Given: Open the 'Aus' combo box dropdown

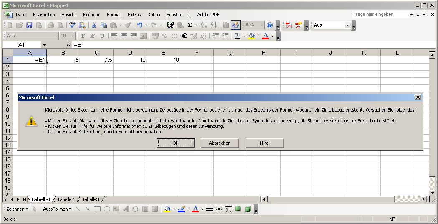Looking at the screenshot, I should tap(347, 25).
